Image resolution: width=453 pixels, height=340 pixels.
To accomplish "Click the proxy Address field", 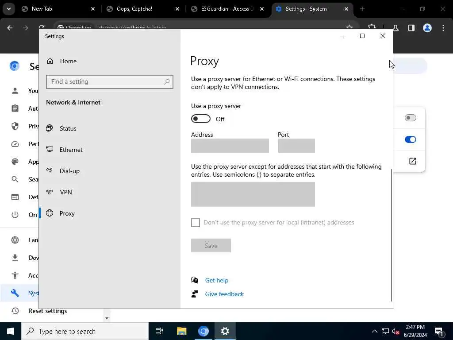I will 230,145.
